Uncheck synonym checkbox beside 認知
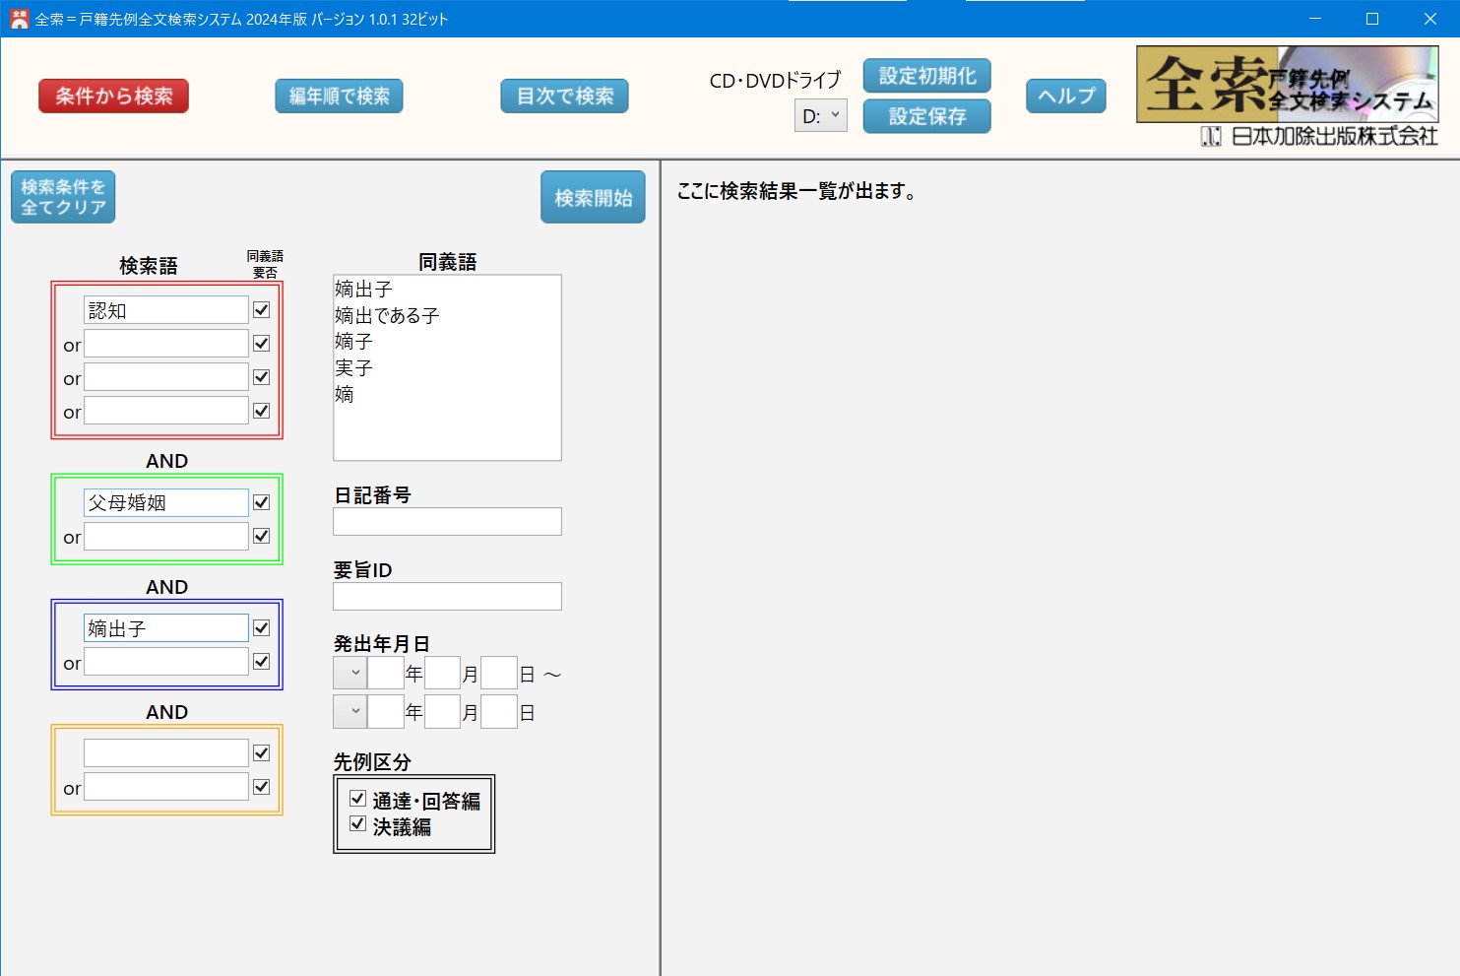This screenshot has width=1460, height=976. coord(261,310)
